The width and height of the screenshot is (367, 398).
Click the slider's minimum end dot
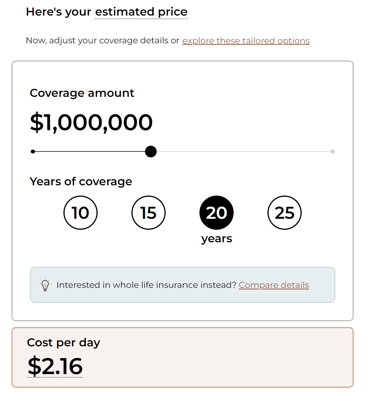click(x=33, y=152)
